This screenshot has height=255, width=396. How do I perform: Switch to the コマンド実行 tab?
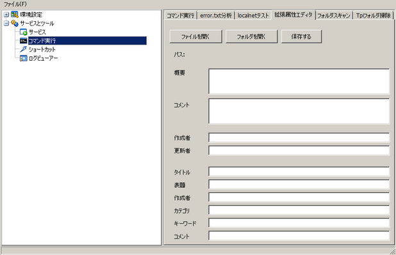(181, 15)
